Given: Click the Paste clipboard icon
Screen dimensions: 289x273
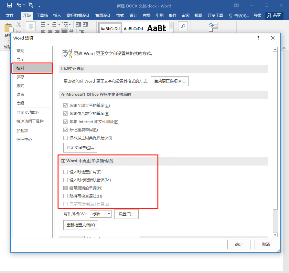Looking at the screenshot, I should tap(9, 28).
